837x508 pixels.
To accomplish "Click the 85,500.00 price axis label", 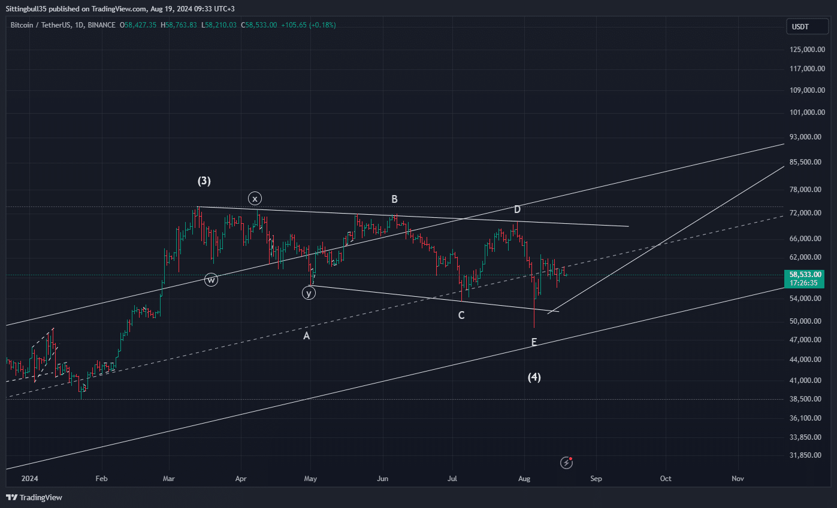I will tap(806, 162).
